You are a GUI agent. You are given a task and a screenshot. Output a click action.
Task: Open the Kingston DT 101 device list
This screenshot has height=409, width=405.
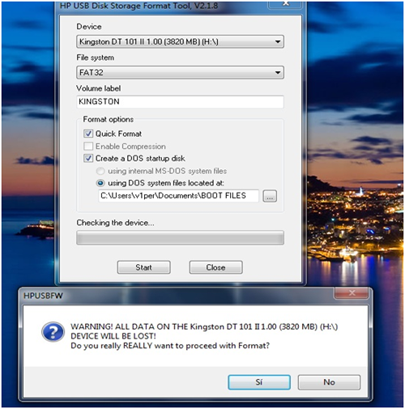(180, 42)
